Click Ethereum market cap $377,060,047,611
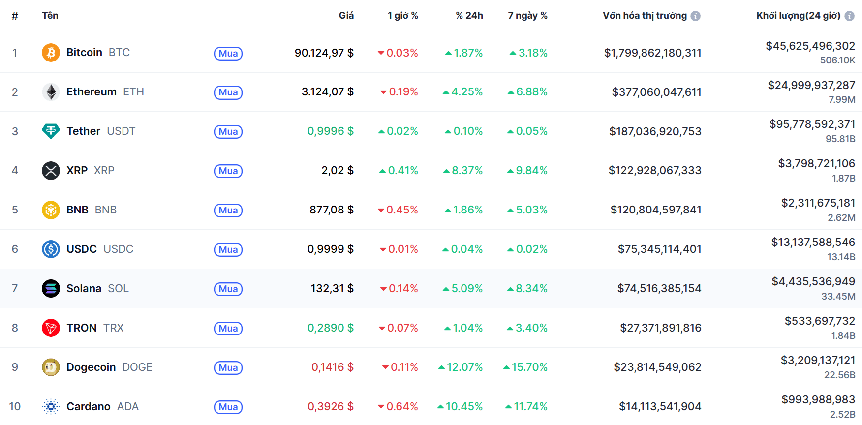Screen dimensions: 862x425 657,92
